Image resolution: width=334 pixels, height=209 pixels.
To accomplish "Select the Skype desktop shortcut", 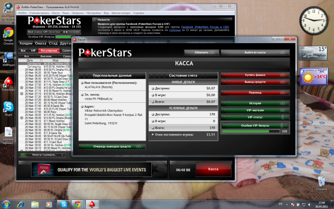I will tap(8, 109).
